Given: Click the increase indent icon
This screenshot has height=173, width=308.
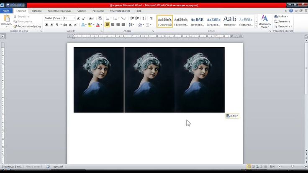Looking at the screenshot, I should click(137, 18).
